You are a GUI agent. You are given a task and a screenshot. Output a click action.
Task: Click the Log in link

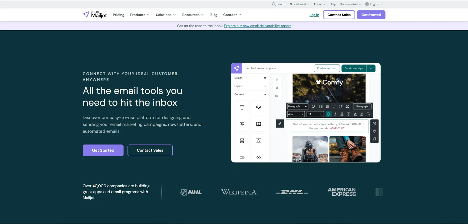[314, 15]
